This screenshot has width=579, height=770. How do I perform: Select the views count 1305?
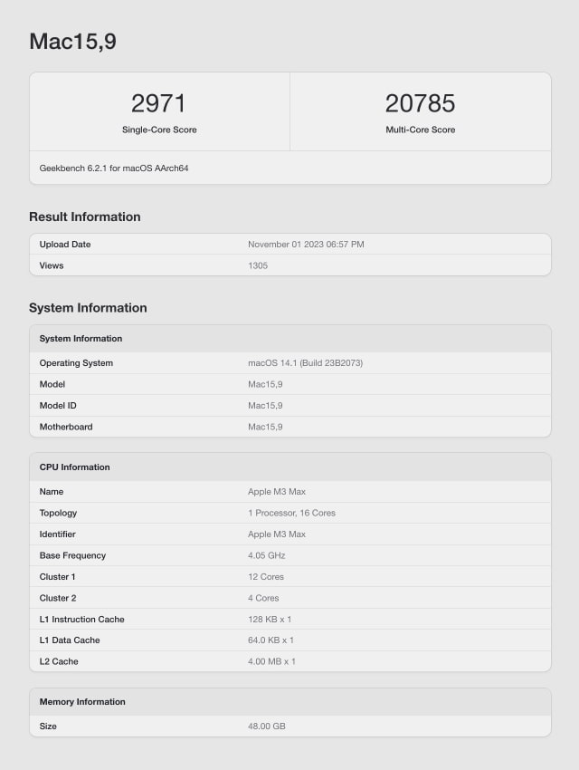point(258,265)
